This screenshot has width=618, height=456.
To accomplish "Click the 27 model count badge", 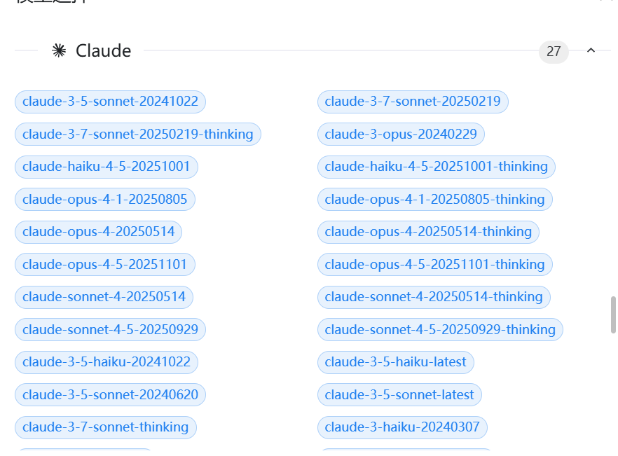I will pyautogui.click(x=554, y=51).
